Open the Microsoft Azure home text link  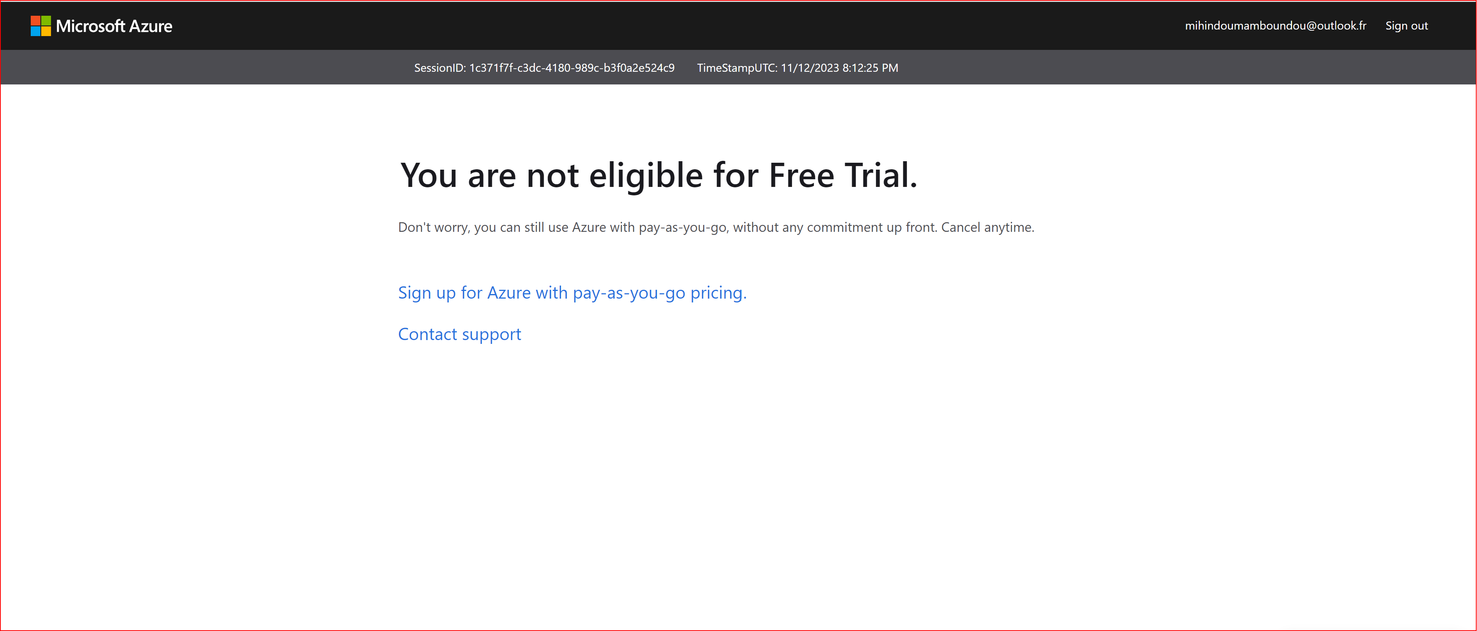114,26
